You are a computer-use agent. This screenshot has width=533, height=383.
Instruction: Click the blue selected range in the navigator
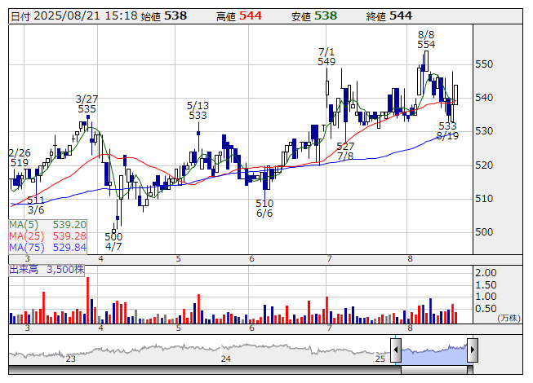pos(434,353)
